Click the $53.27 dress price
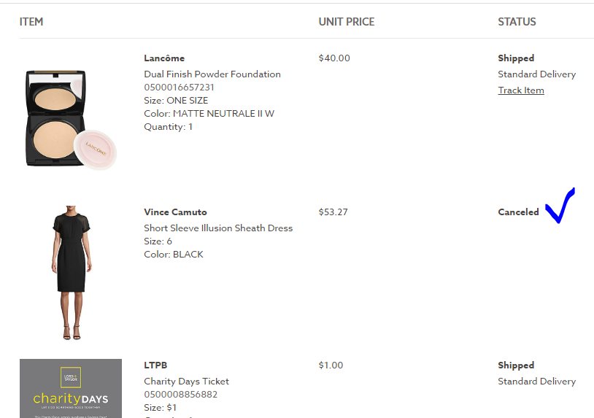 333,212
